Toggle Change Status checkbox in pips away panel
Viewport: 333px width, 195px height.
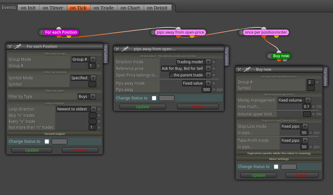point(154,98)
